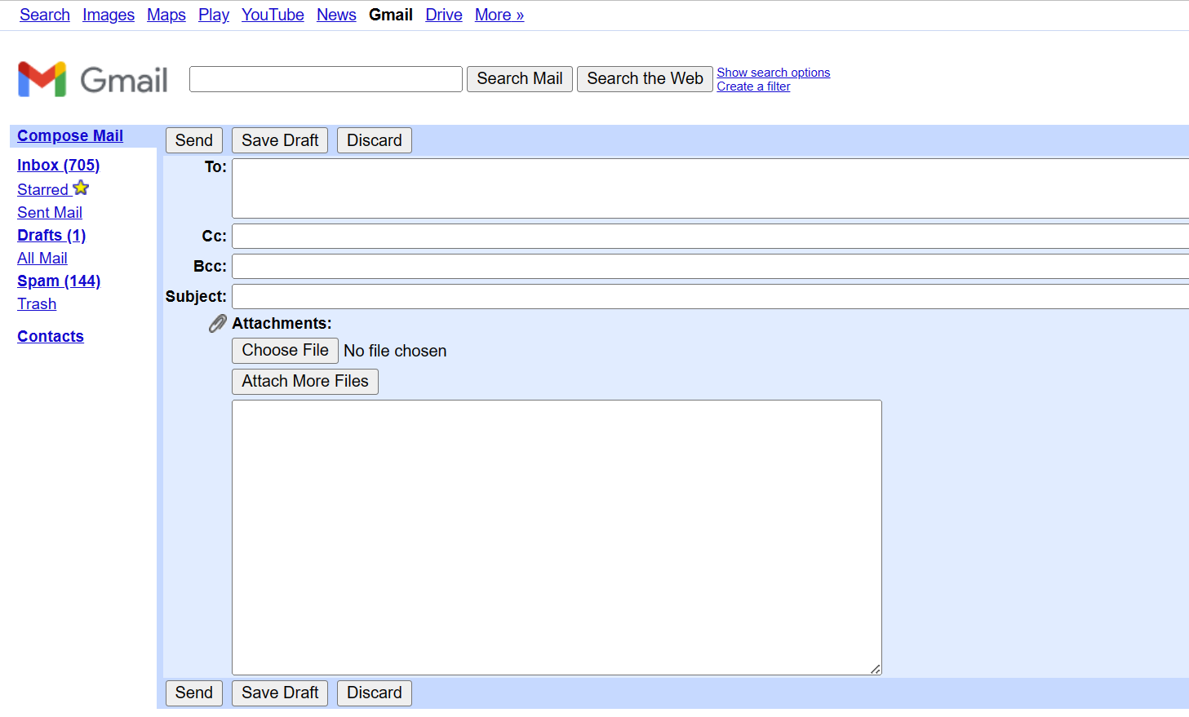The height and width of the screenshot is (717, 1189).
Task: Click Attach More Files
Action: tap(304, 381)
